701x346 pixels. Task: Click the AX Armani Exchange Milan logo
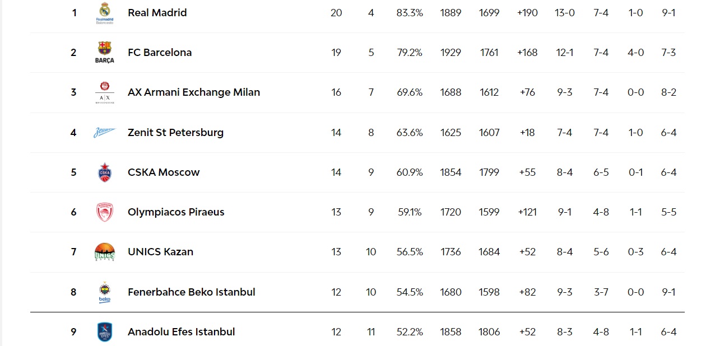tap(105, 92)
